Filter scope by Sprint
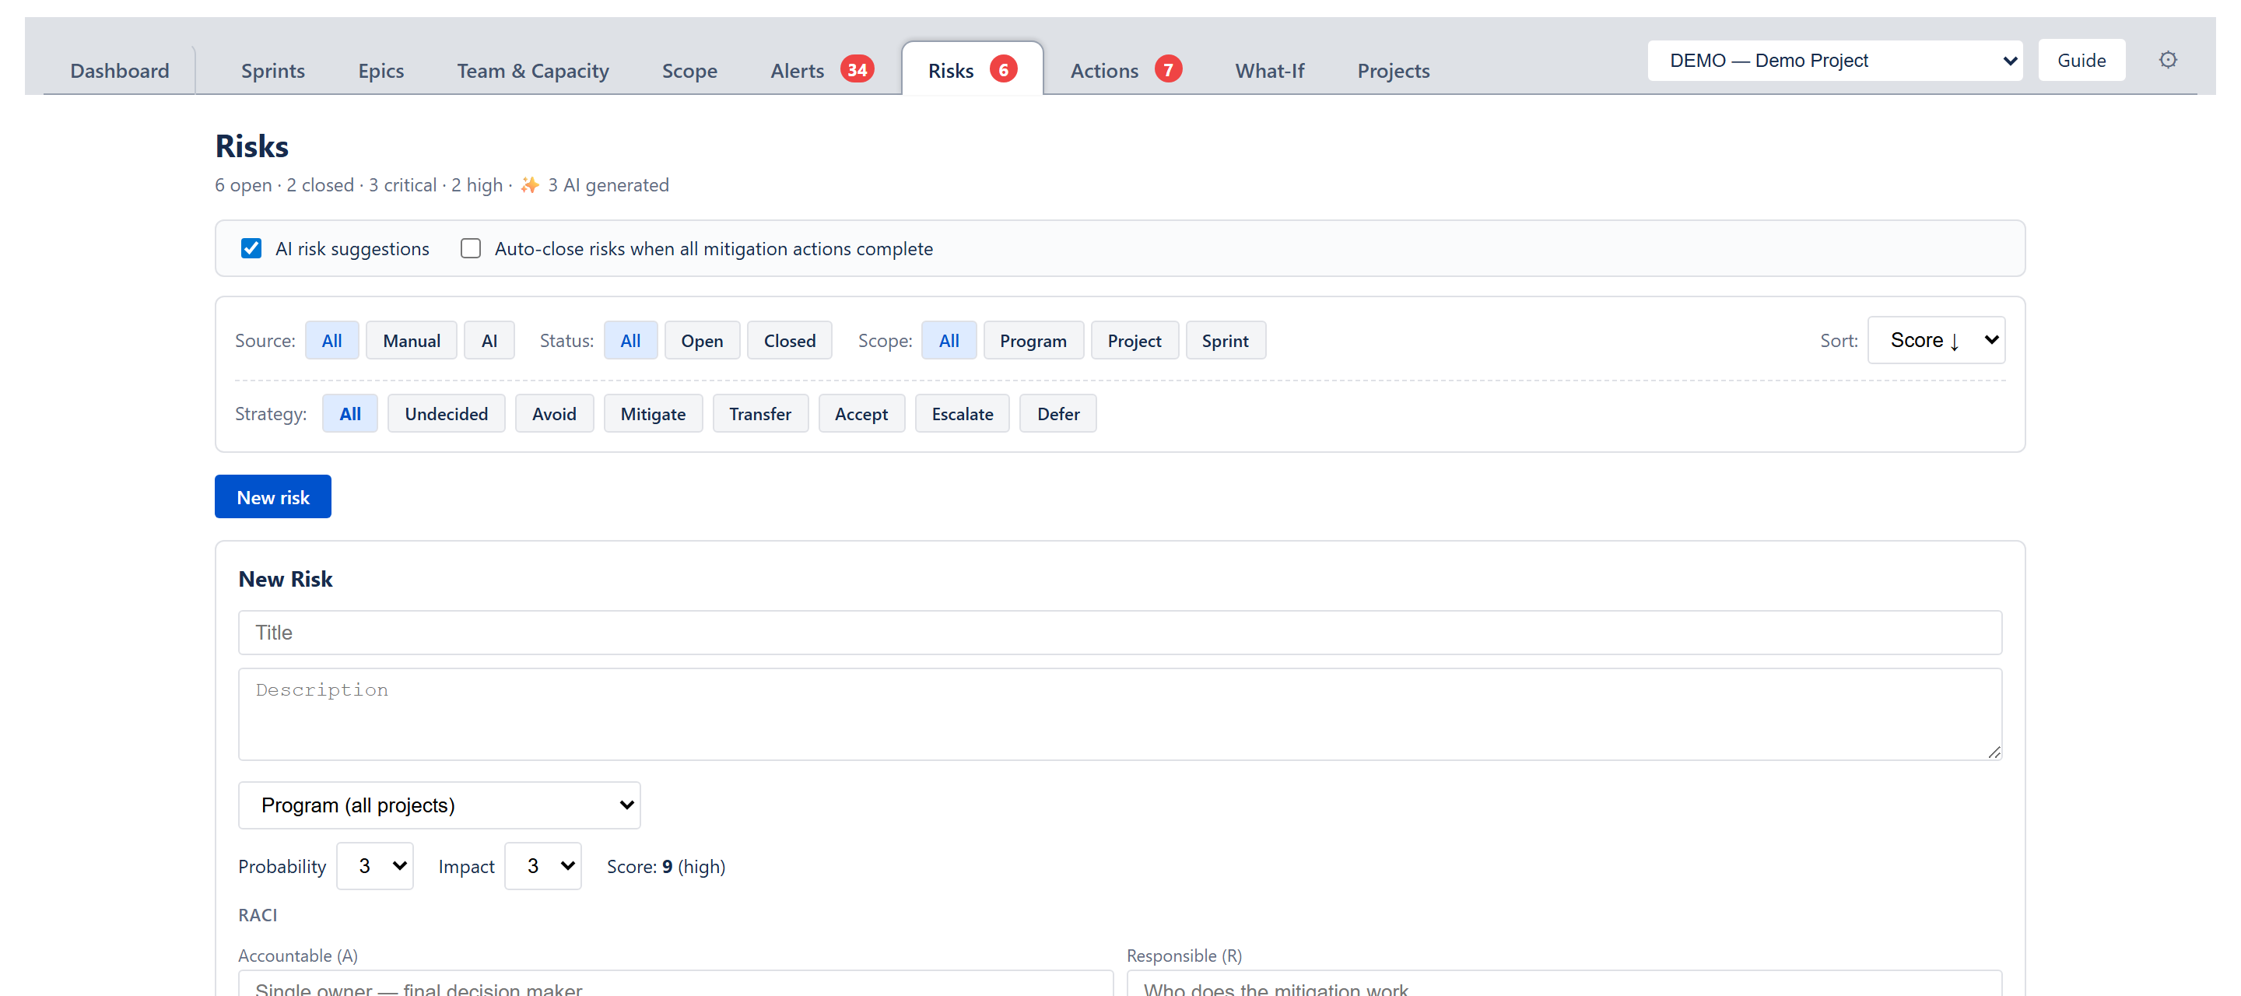 point(1225,340)
